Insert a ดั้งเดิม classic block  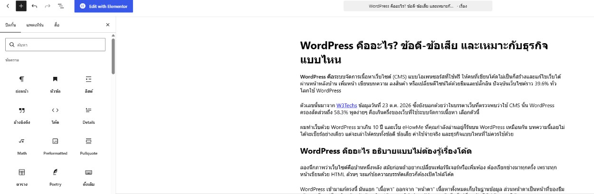click(88, 177)
